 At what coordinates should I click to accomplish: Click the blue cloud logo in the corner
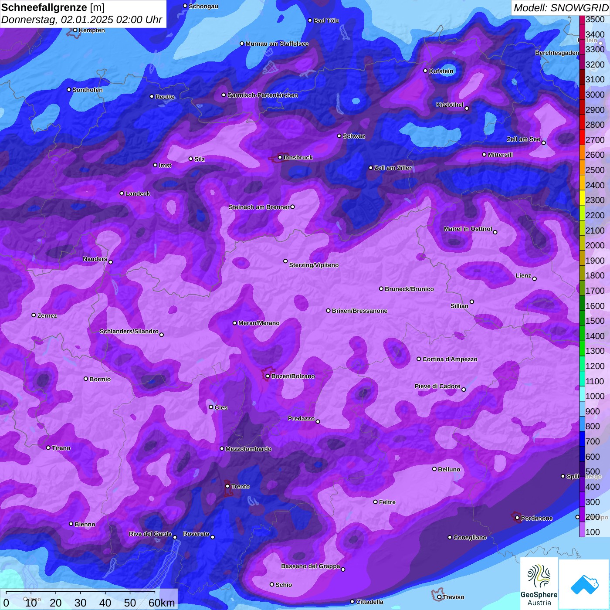pyautogui.click(x=584, y=584)
